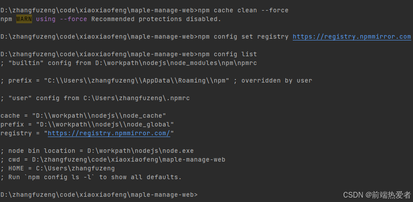Click the purple "using --force" text

pos(61,19)
